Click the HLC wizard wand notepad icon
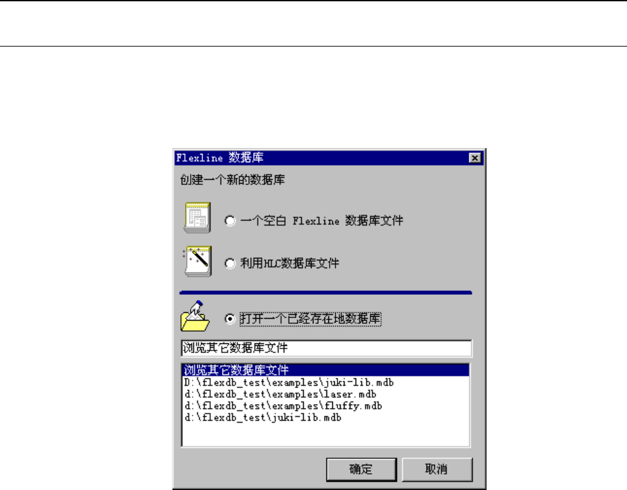The height and width of the screenshot is (490, 627). (x=197, y=261)
